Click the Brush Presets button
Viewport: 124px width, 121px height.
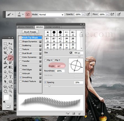(30, 32)
